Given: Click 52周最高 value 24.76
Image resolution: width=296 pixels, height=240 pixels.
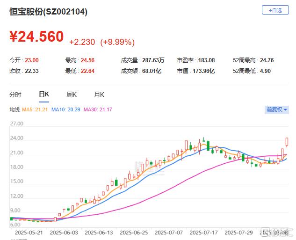Looking at the screenshot, I should click(x=267, y=60).
